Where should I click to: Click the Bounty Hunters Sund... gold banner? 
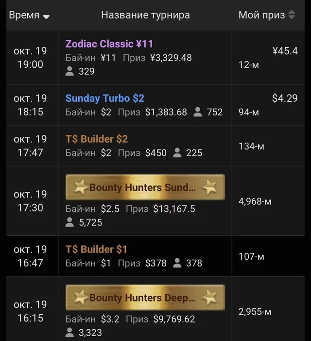click(145, 187)
